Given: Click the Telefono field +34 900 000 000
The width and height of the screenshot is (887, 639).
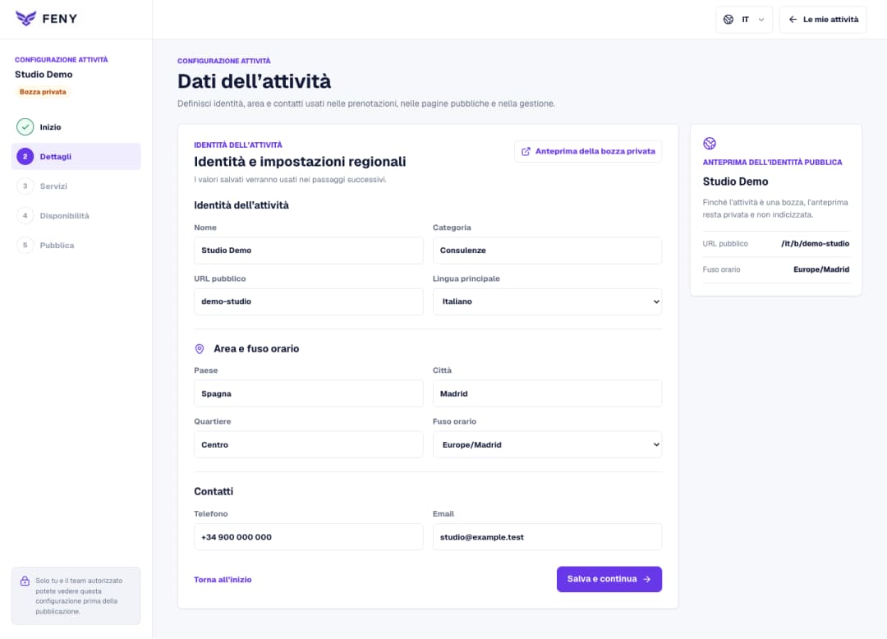Looking at the screenshot, I should [x=308, y=536].
